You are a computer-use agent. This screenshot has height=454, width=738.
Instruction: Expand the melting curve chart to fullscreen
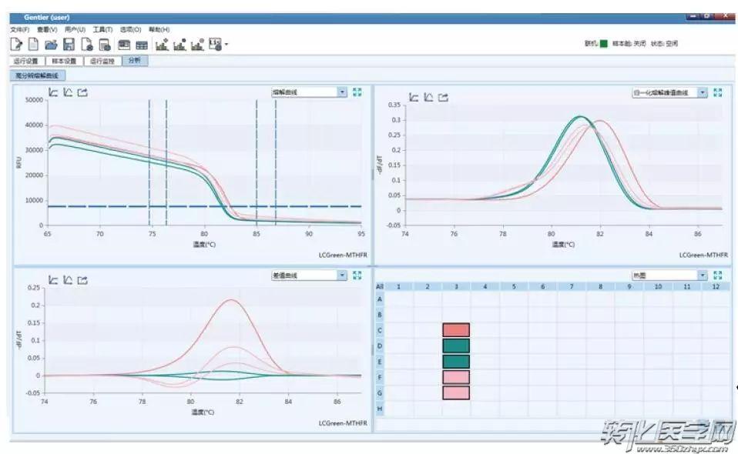(x=357, y=92)
